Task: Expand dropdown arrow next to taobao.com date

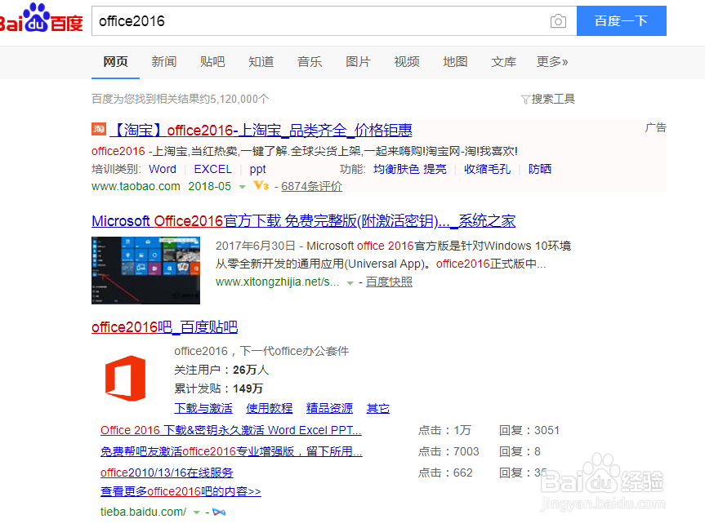Action: click(243, 187)
